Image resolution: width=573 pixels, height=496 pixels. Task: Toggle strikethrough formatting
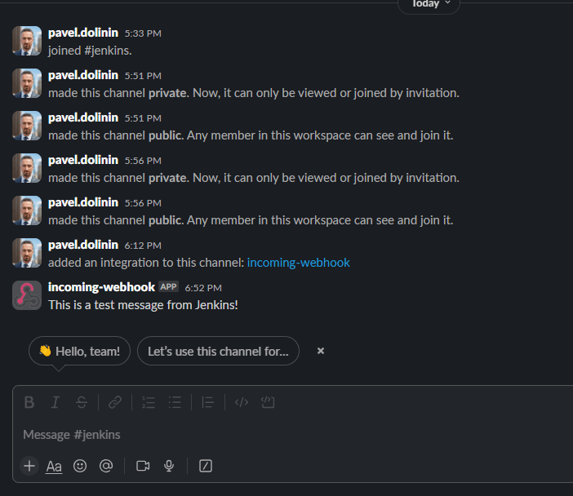coord(82,402)
